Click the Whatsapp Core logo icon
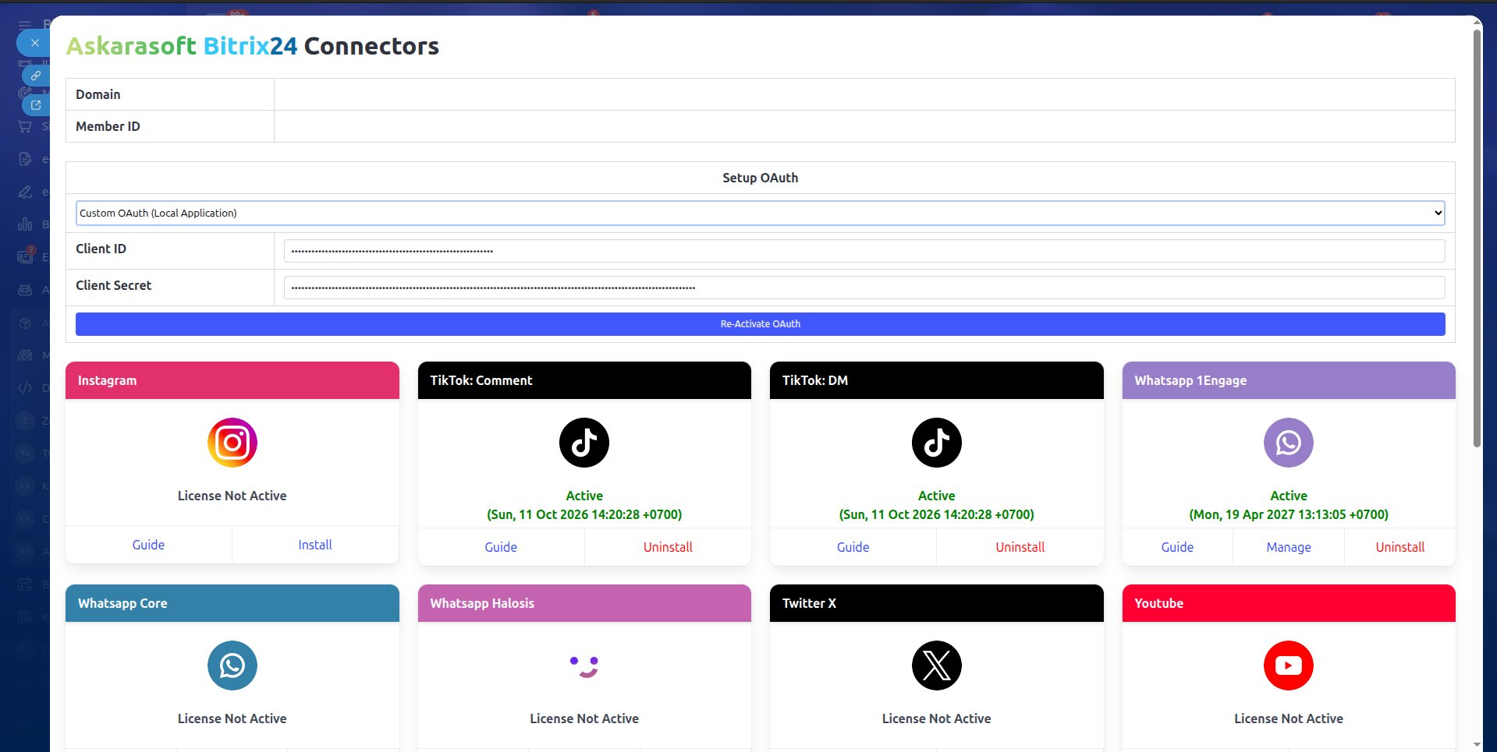 232,666
